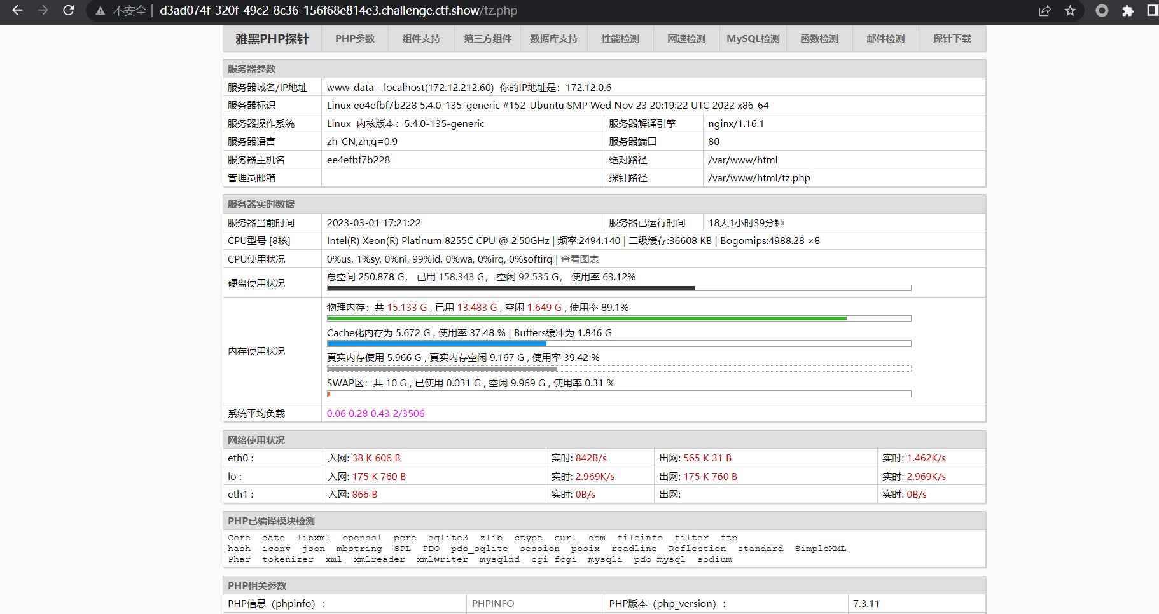This screenshot has height=614, width=1159.
Task: Open the 组件支持 nav tab
Action: (421, 39)
